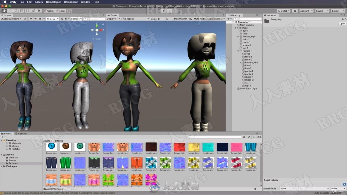Screen dimensions: 347x195
Task: Click the Project panel favorites star icon
Action: point(254,137)
